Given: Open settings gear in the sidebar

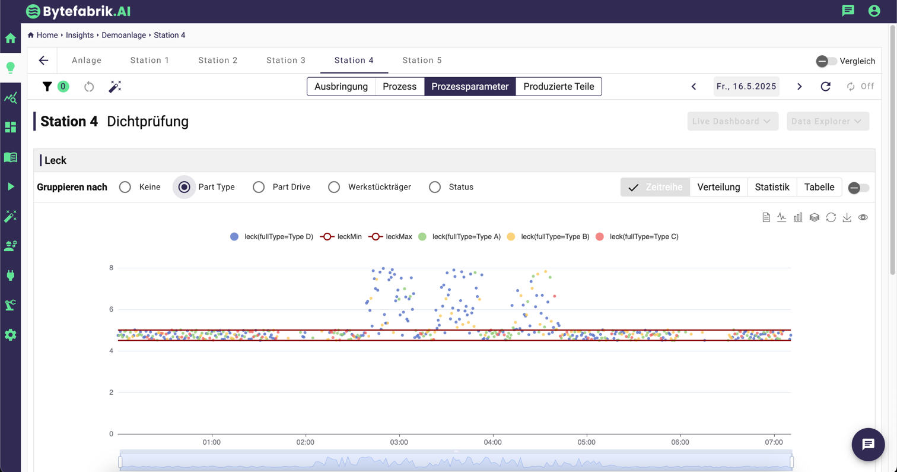Looking at the screenshot, I should [x=10, y=335].
